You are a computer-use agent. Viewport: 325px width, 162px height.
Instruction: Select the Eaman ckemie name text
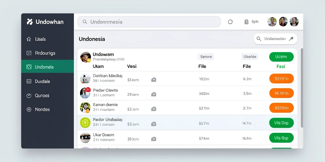(x=105, y=104)
